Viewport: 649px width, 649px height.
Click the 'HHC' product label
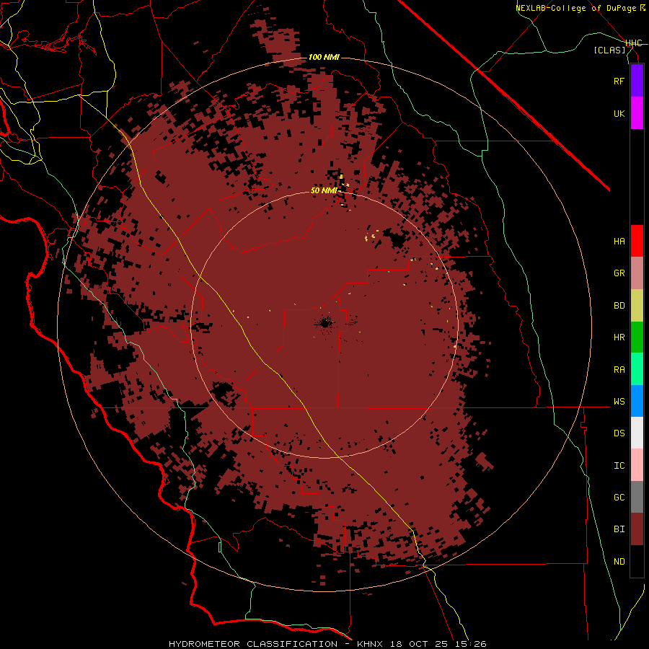633,43
